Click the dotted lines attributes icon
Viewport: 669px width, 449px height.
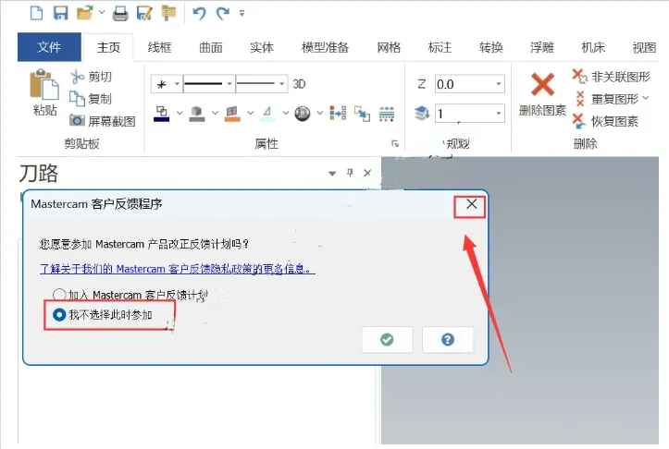387,114
